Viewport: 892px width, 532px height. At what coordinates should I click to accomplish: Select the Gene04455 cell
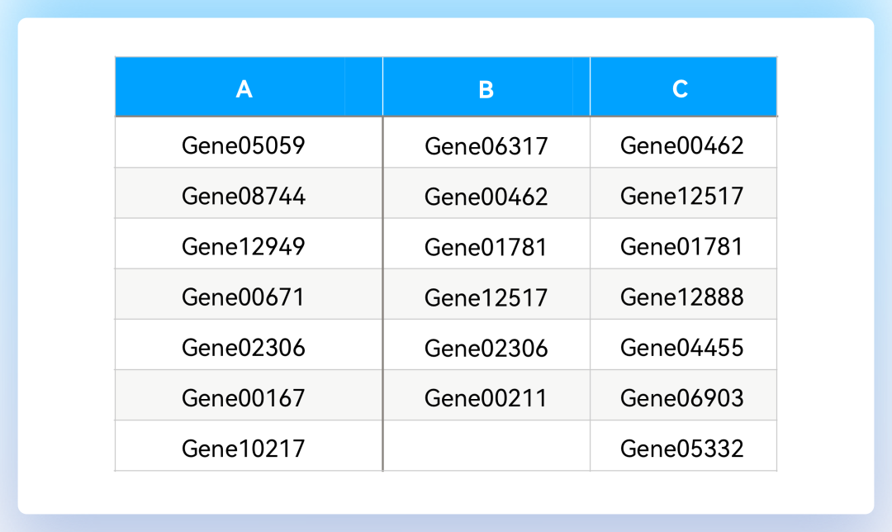[x=683, y=344]
